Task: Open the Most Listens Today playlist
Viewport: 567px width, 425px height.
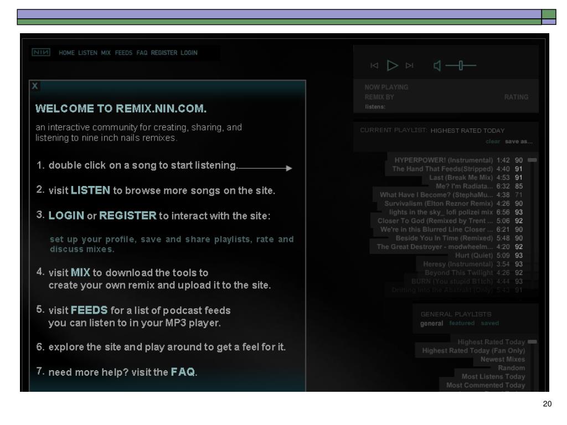Action: (493, 376)
